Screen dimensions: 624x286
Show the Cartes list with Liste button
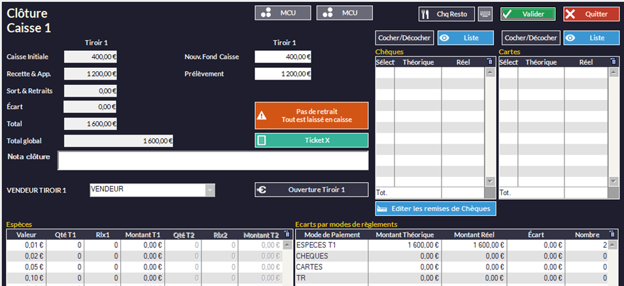pos(591,38)
